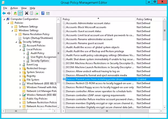Select the Event Log tree item
The height and width of the screenshot is (119, 168).
[32, 65]
